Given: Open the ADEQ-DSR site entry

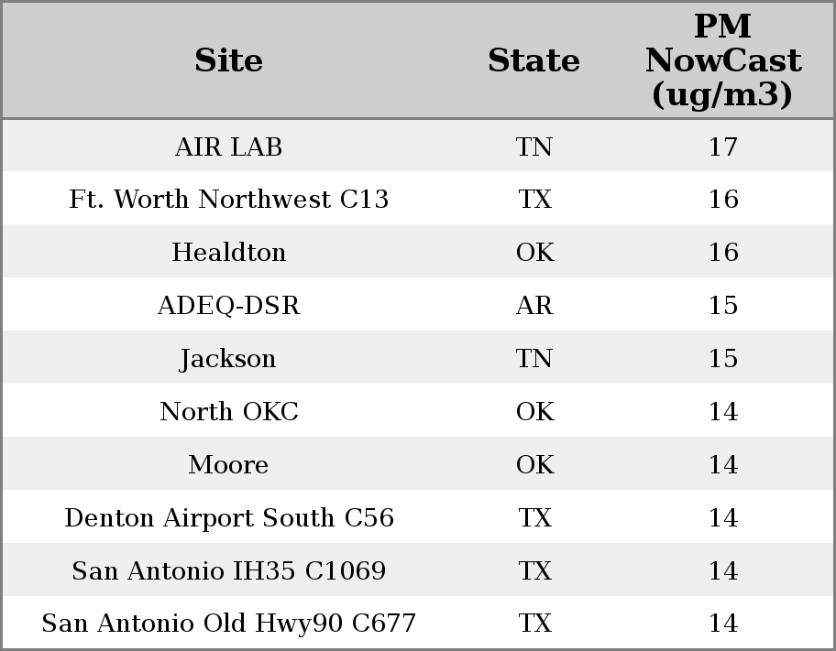Looking at the screenshot, I should [228, 306].
